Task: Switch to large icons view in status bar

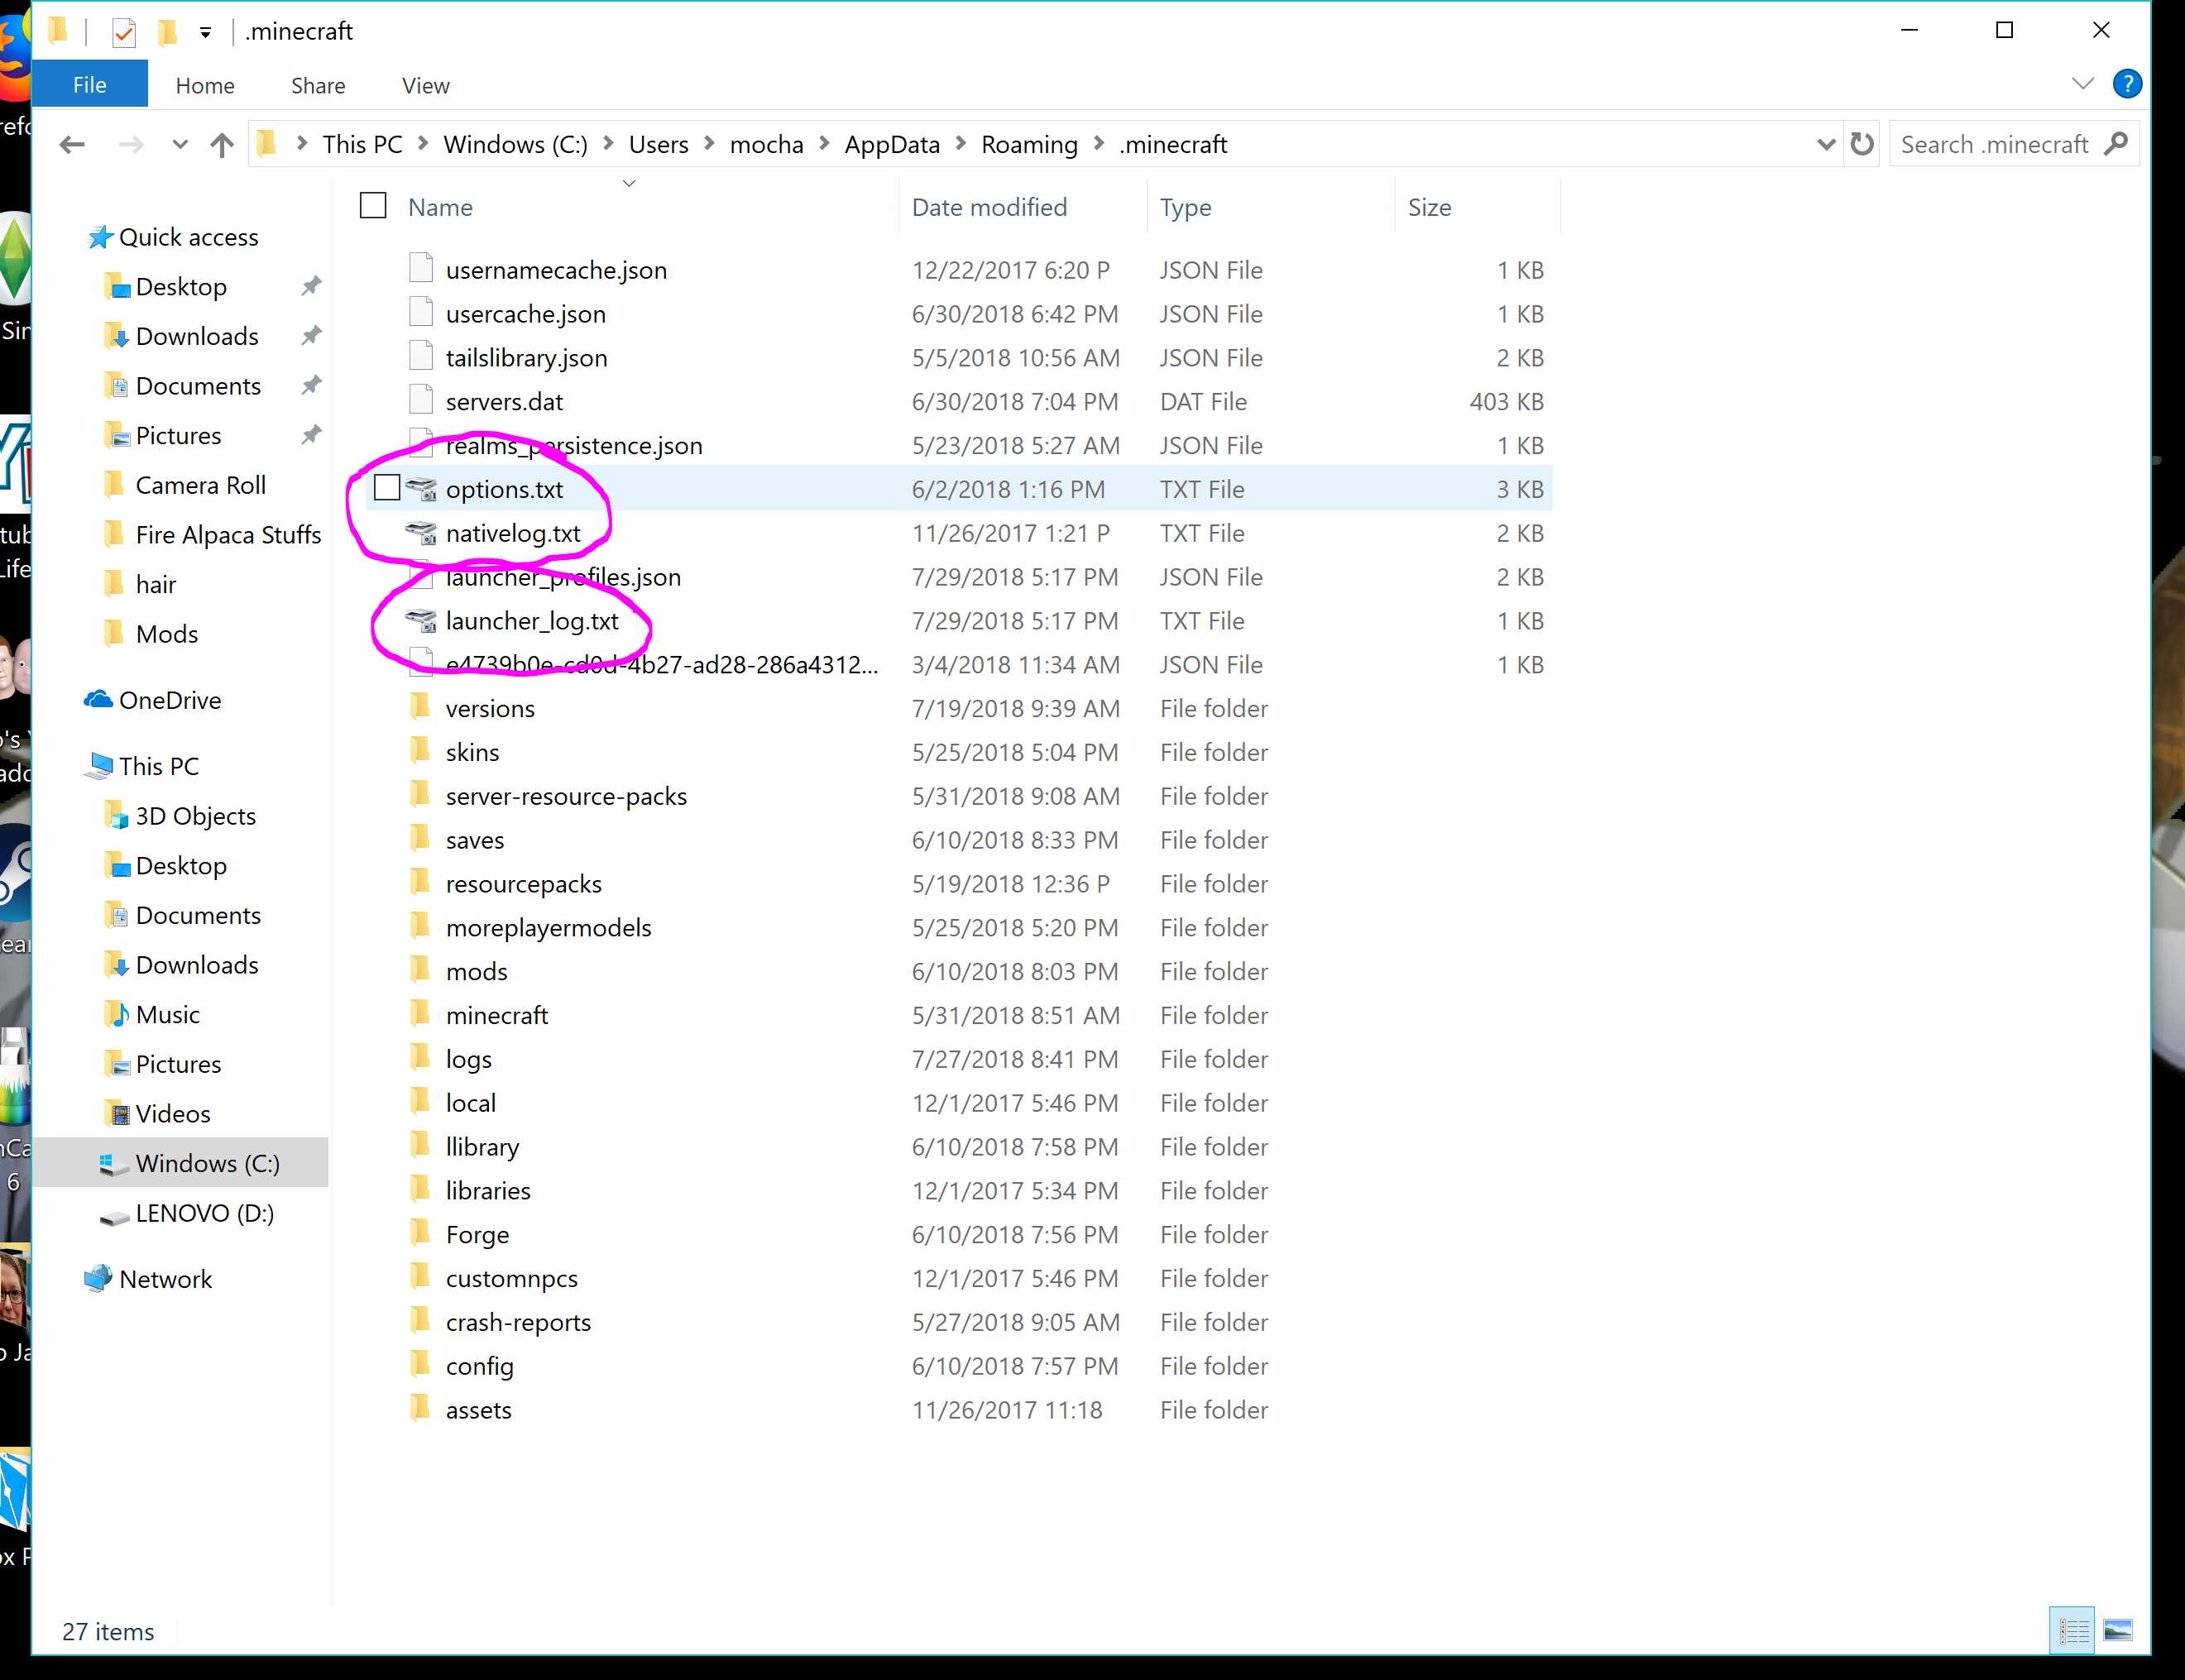Action: [2117, 1631]
